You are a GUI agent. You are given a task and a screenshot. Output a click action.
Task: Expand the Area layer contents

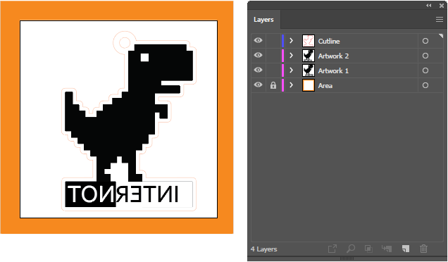[x=291, y=85]
